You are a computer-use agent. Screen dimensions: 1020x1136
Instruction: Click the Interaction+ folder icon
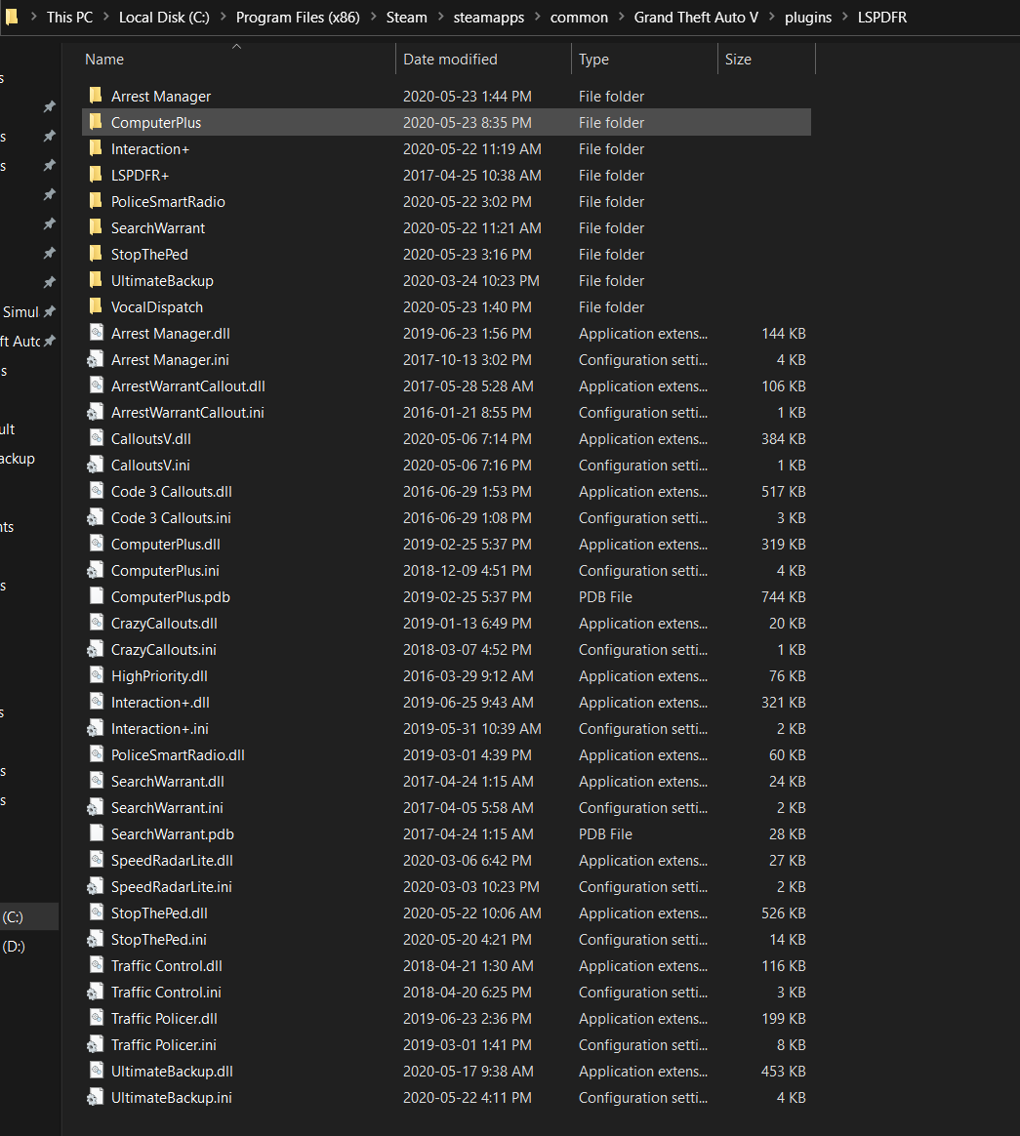(x=96, y=148)
